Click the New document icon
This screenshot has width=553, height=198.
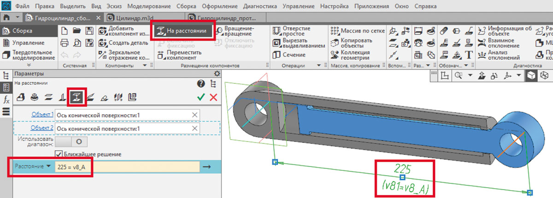coord(65,31)
